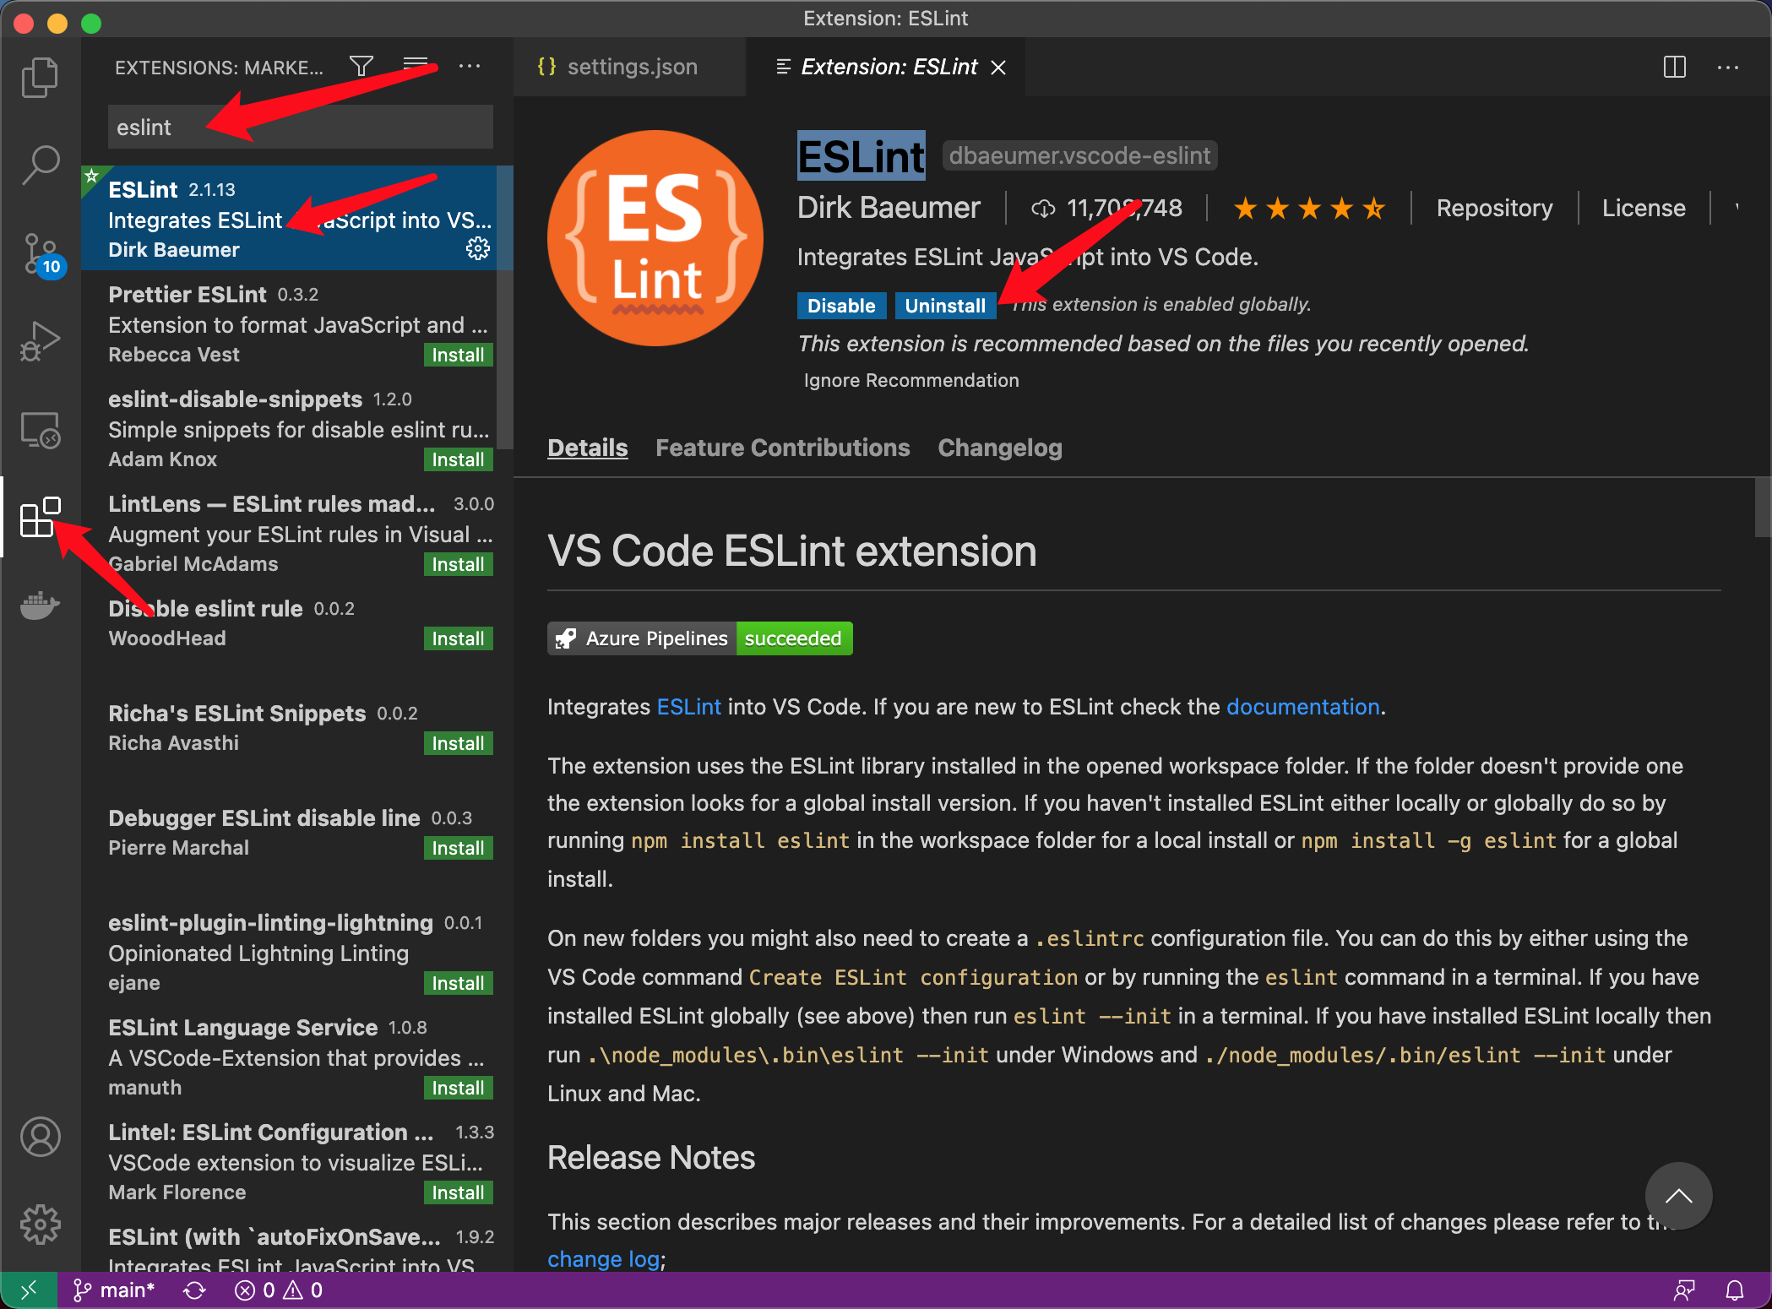
Task: Click the split editor right icon
Action: coord(1674,67)
